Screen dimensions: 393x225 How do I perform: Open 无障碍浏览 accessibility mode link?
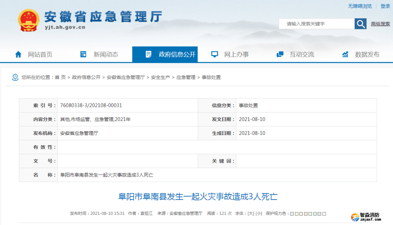click(x=360, y=6)
